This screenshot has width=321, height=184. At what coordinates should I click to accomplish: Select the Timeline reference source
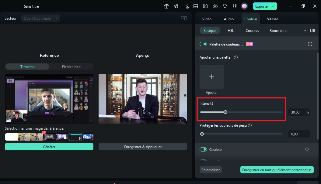click(x=27, y=66)
